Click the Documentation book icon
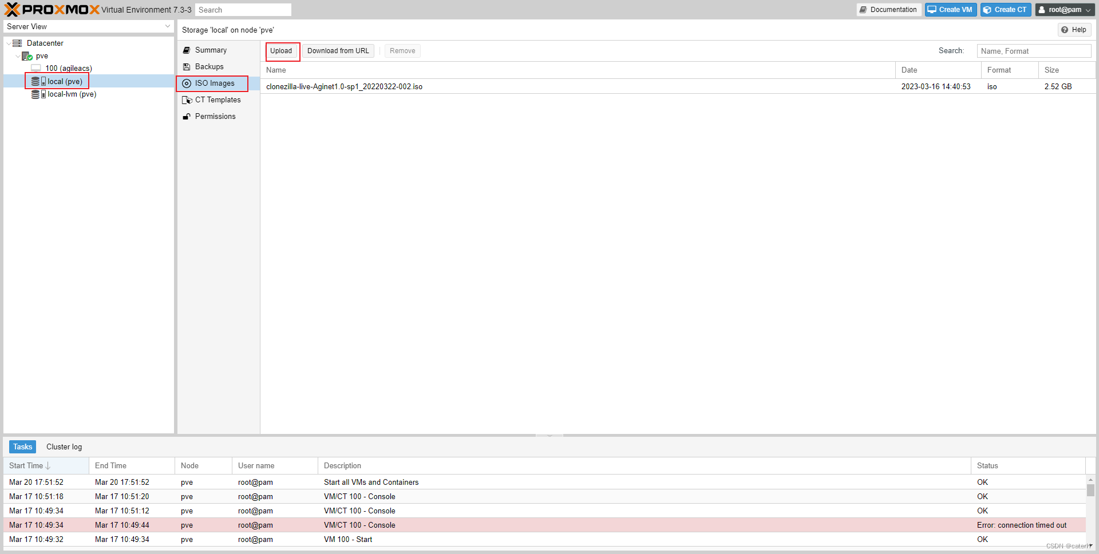 point(863,10)
